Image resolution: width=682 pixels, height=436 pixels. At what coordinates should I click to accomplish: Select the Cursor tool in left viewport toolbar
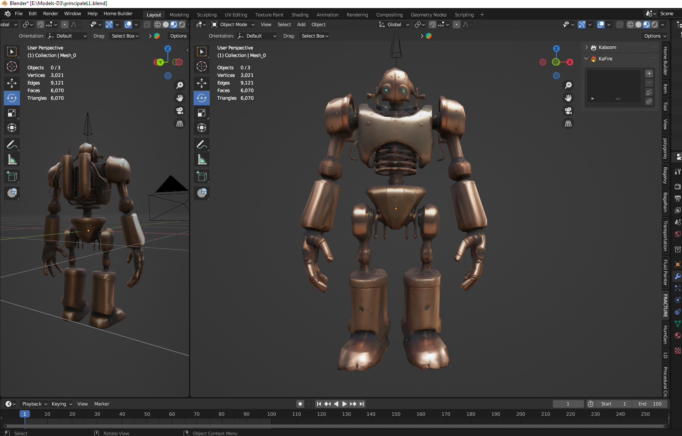tap(12, 66)
